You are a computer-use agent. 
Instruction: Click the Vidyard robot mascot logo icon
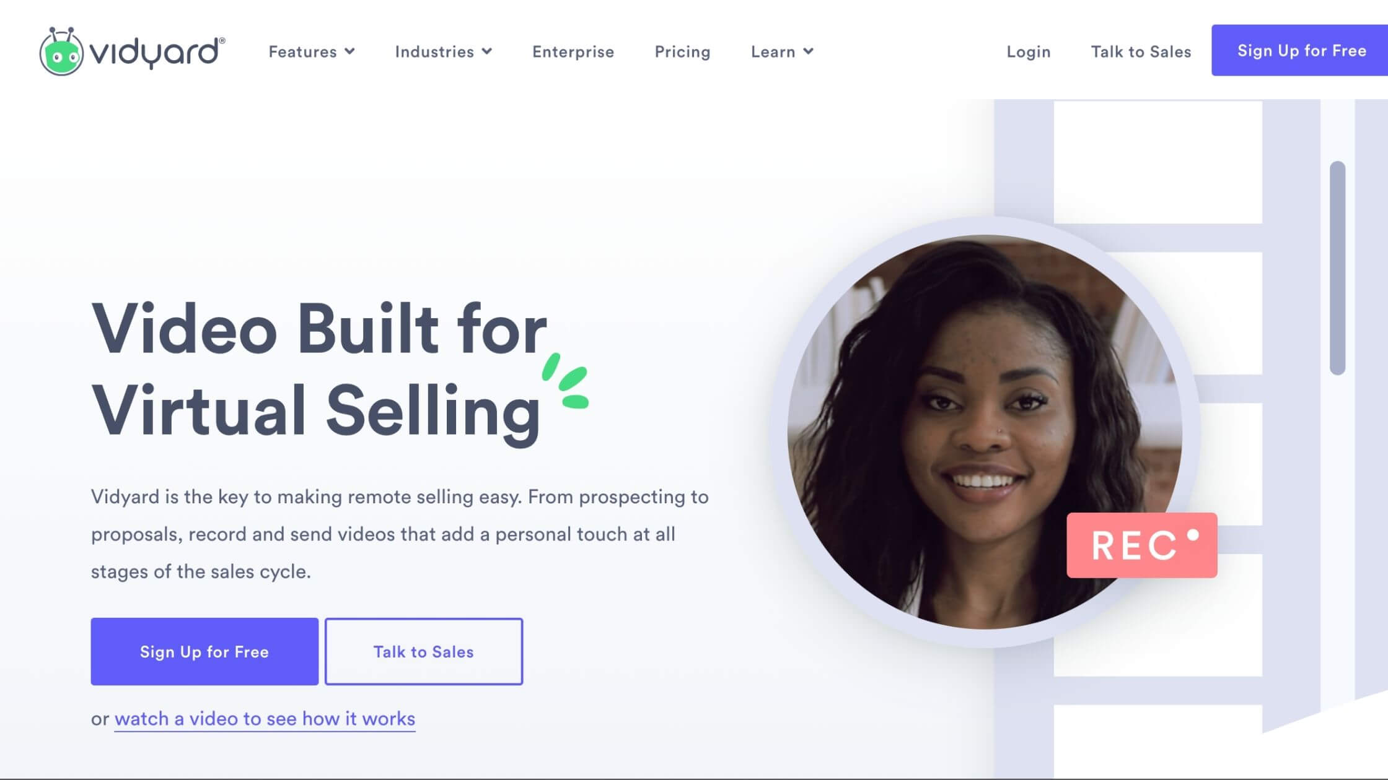61,51
